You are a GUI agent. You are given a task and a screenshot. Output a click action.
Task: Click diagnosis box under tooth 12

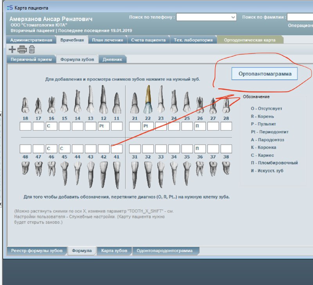click(x=103, y=126)
